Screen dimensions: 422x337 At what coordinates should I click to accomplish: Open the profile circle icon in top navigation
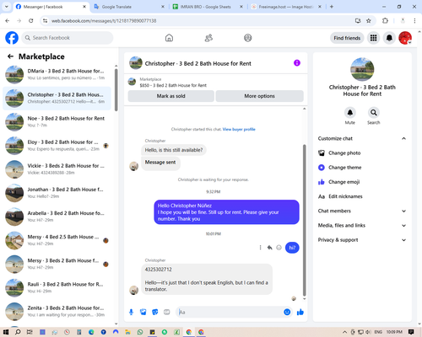pos(248,38)
